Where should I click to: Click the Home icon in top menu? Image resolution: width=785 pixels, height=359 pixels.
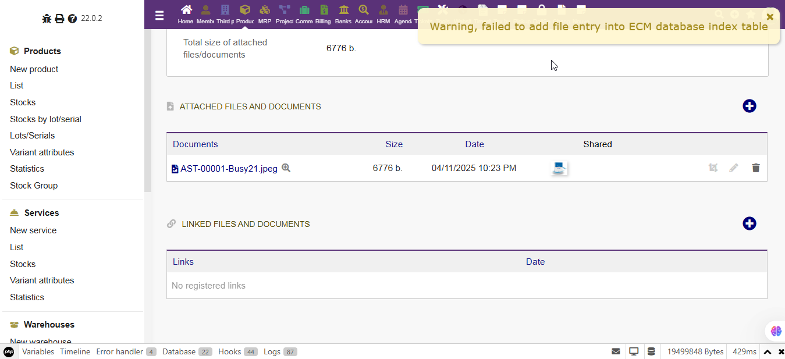tap(186, 10)
